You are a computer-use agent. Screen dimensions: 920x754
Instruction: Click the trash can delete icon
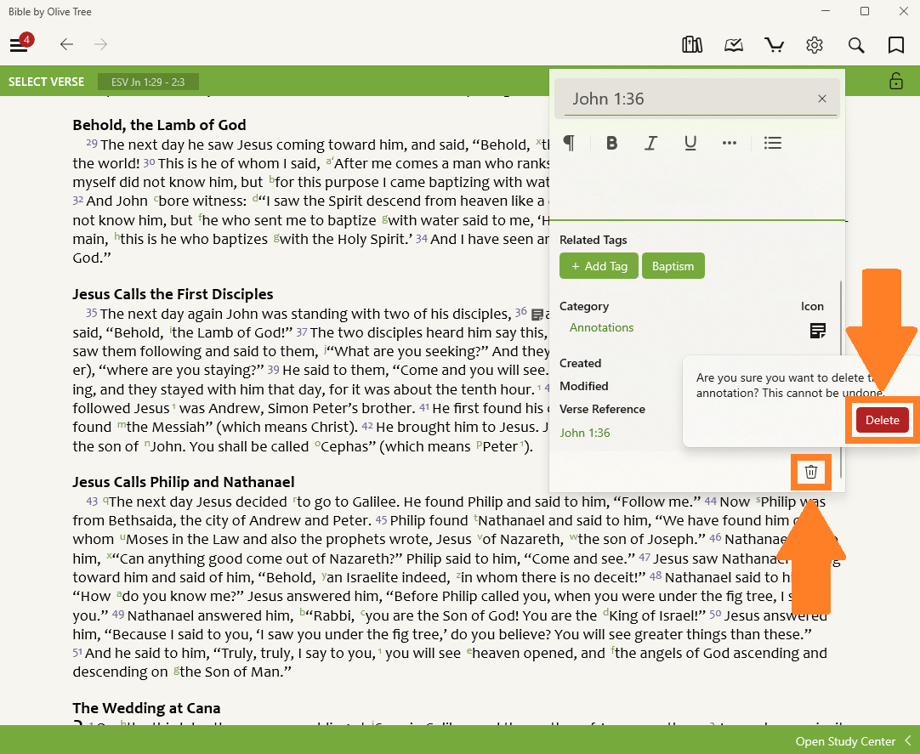(811, 472)
